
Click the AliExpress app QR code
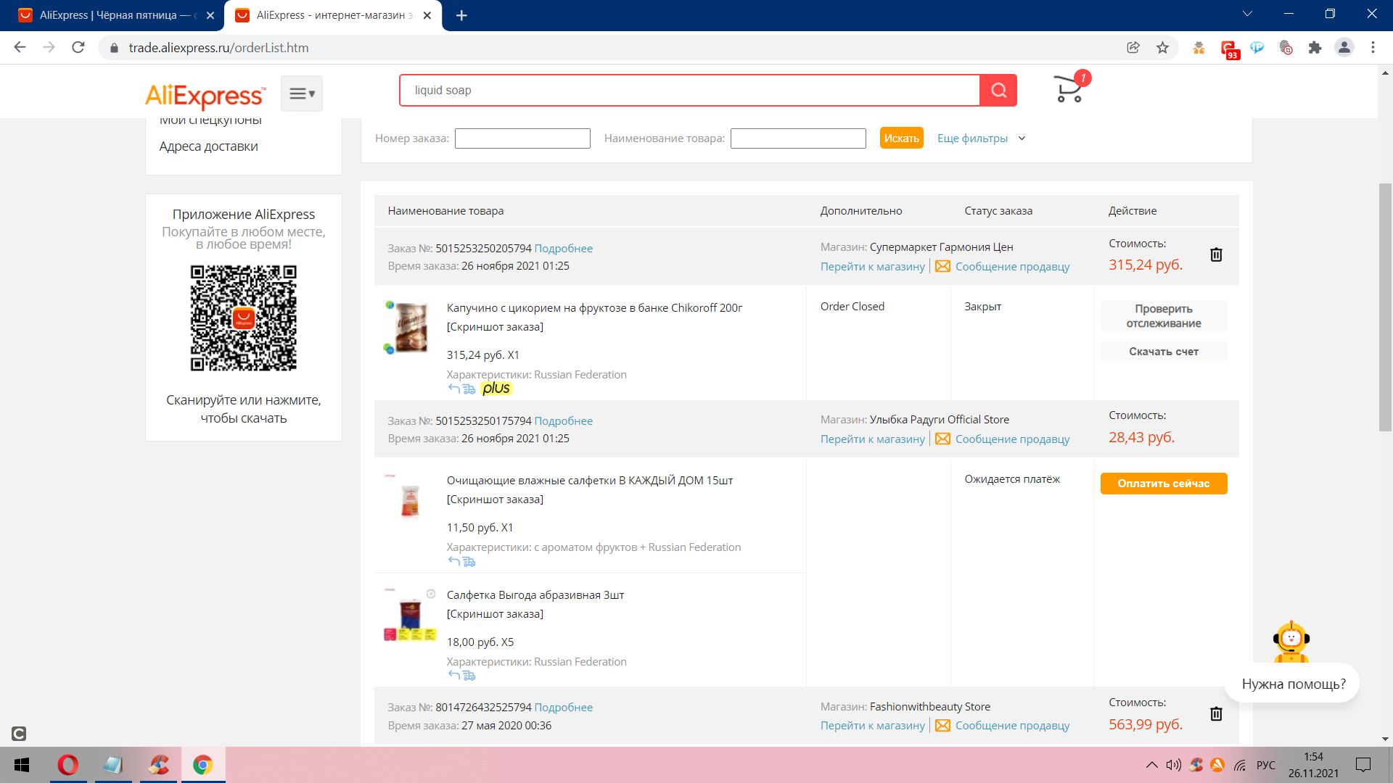point(244,318)
